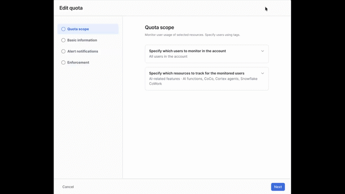Click the 'Monitor user usage' description text

click(x=192, y=35)
